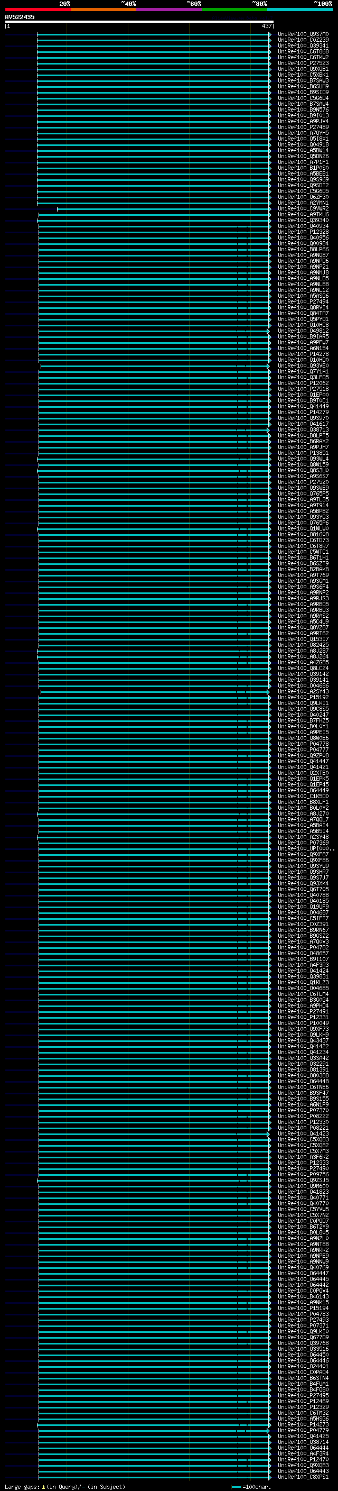Open hit UniRef100_P27523
The width and height of the screenshot is (338, 1491).
pyautogui.click(x=303, y=63)
